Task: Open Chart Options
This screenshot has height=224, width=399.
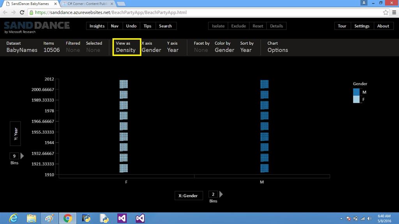Action: pyautogui.click(x=277, y=47)
